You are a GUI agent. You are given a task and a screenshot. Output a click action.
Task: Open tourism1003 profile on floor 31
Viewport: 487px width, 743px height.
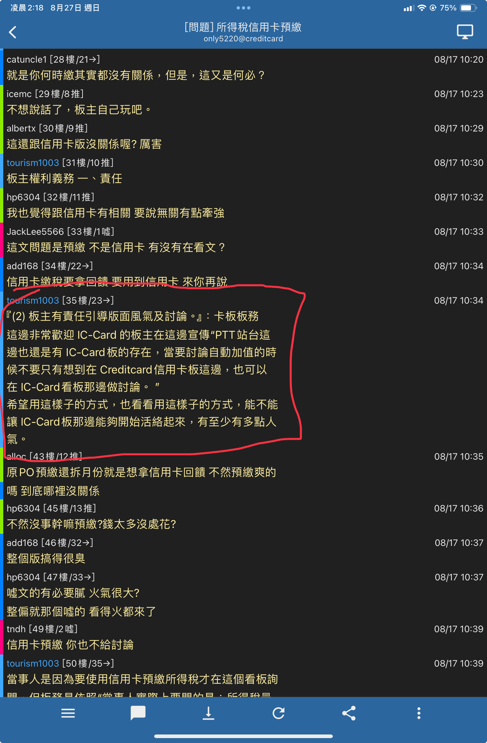coord(33,163)
